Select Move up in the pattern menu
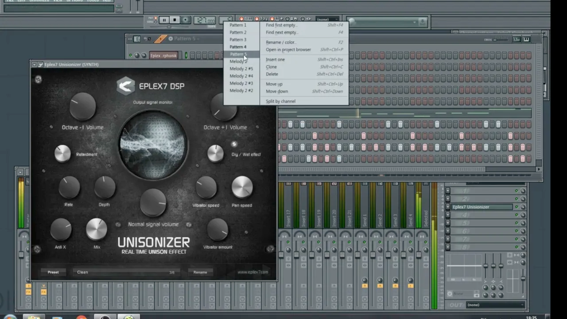Viewport: 567px width, 319px height. point(304,84)
